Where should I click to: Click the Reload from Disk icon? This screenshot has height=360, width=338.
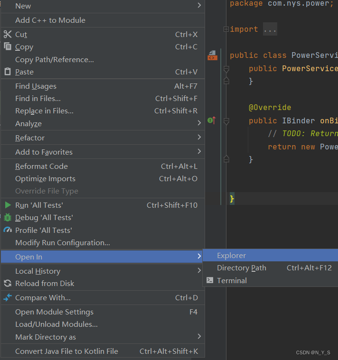pos(7,283)
